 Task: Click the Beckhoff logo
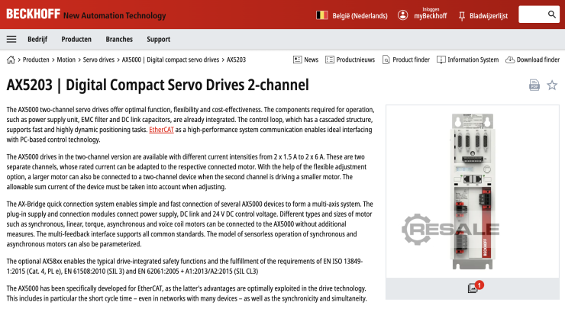click(33, 14)
